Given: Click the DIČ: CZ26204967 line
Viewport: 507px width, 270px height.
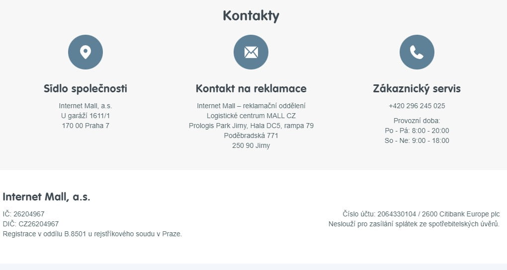Looking at the screenshot, I should point(31,224).
